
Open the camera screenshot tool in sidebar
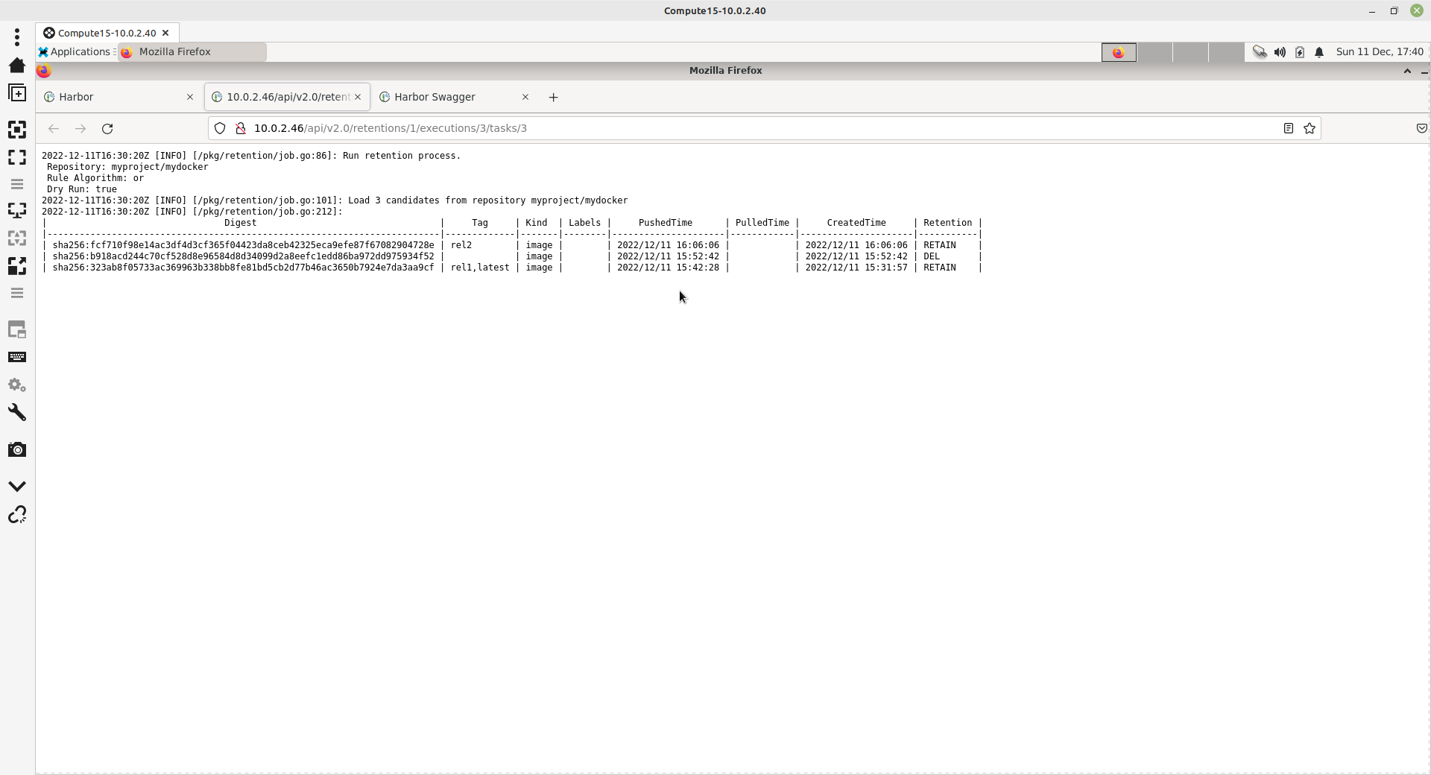(17, 449)
